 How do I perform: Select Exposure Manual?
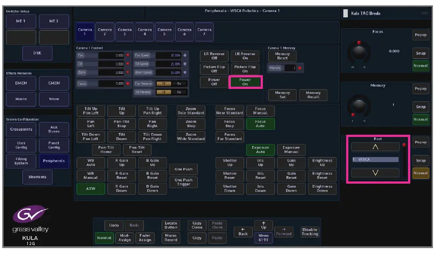[x=291, y=150]
